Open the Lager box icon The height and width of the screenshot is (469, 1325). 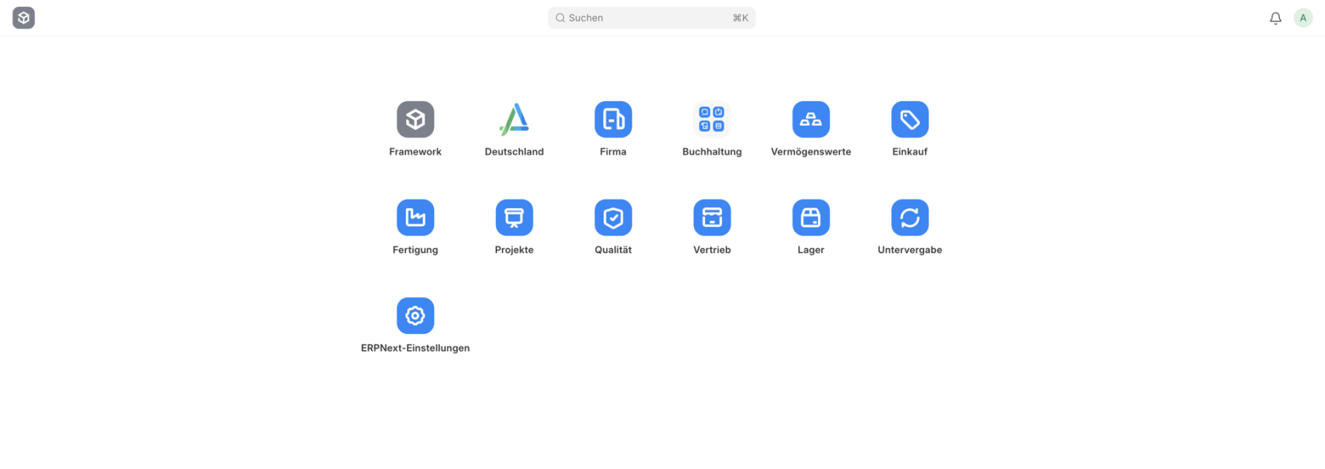point(811,218)
